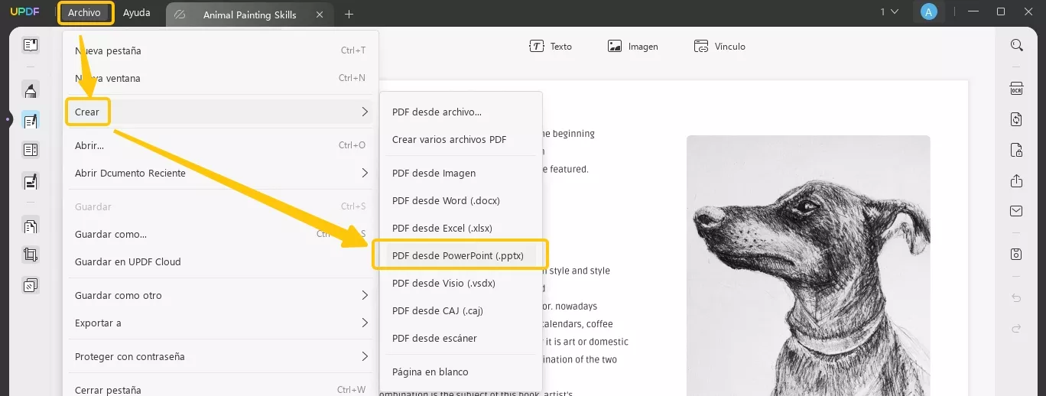The width and height of the screenshot is (1046, 396).
Task: Close the Animal Painting Skills tab
Action: click(x=320, y=15)
